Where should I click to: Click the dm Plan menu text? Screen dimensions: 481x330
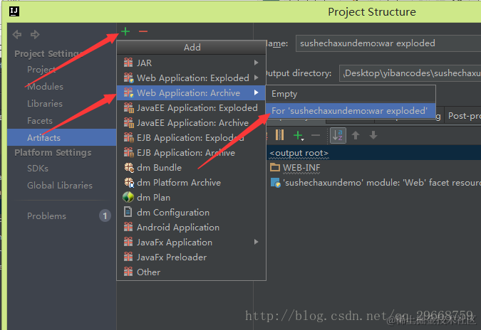(x=153, y=198)
